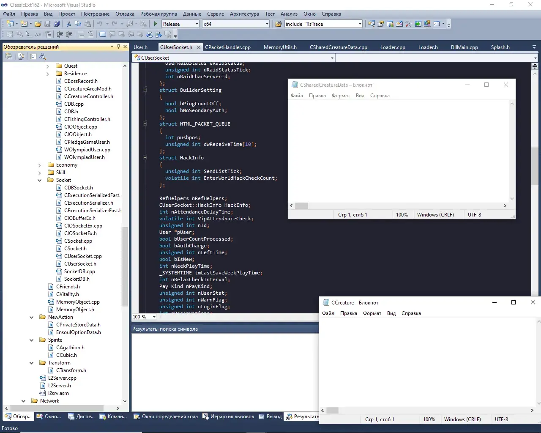The height and width of the screenshot is (433, 541).
Task: Go to next bookmark in folder icon
Action: tap(140, 34)
